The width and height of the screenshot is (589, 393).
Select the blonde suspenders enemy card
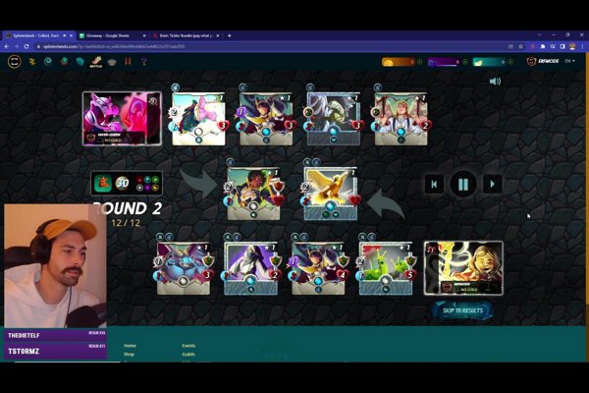[x=402, y=119]
